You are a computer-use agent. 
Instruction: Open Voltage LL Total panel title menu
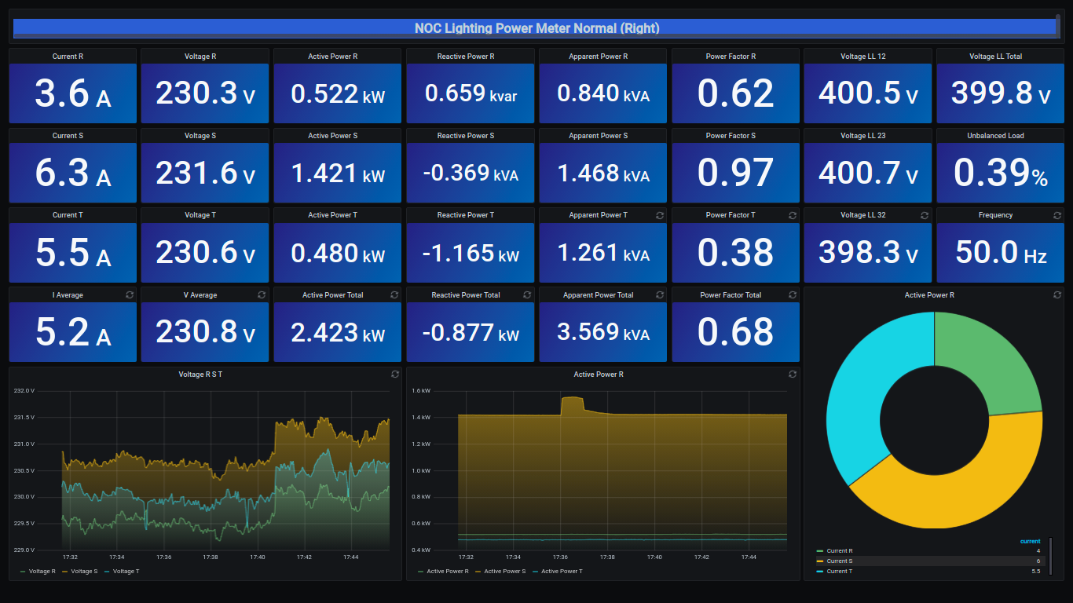[x=995, y=57]
